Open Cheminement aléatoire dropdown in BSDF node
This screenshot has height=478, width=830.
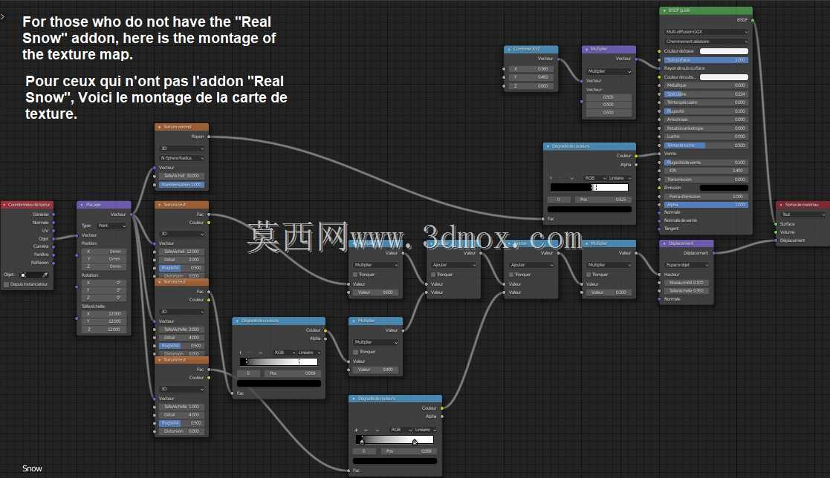706,42
